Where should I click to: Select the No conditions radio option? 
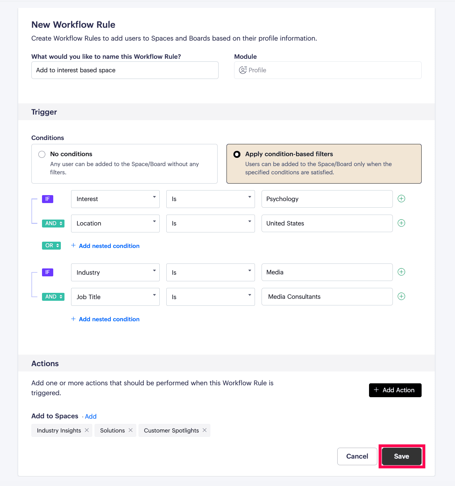[42, 154]
